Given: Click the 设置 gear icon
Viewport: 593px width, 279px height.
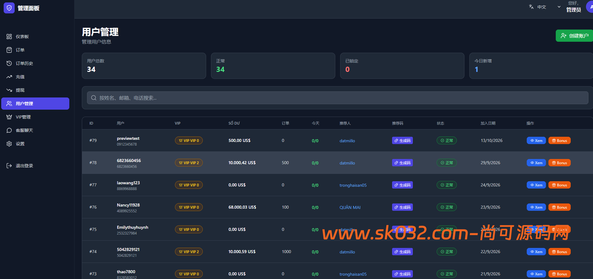Looking at the screenshot, I should (x=9, y=144).
